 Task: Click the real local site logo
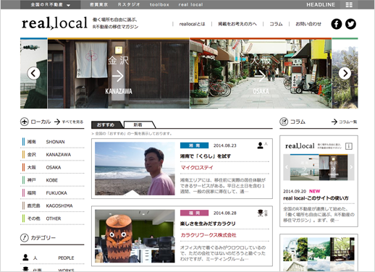[54, 23]
